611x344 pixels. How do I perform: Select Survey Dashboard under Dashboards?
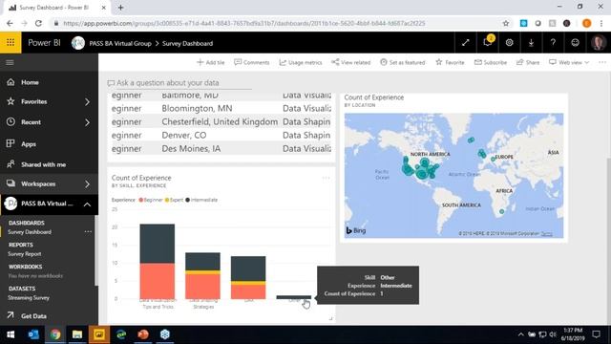pos(30,232)
